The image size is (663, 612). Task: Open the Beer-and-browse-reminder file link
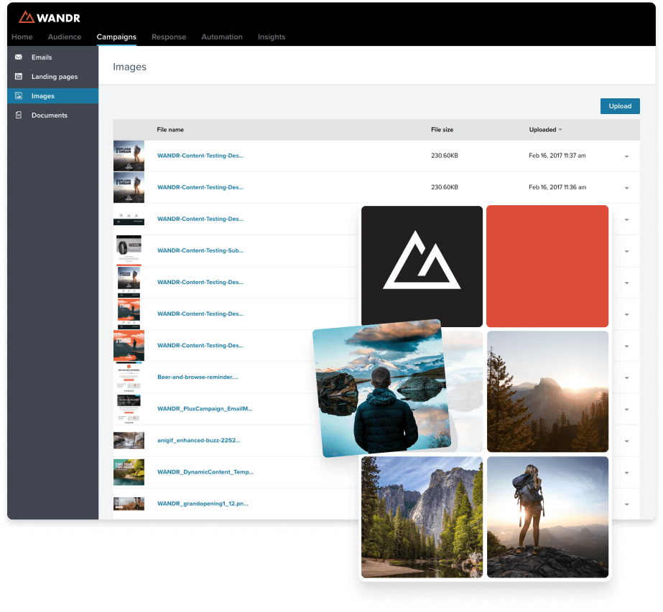[x=198, y=377]
